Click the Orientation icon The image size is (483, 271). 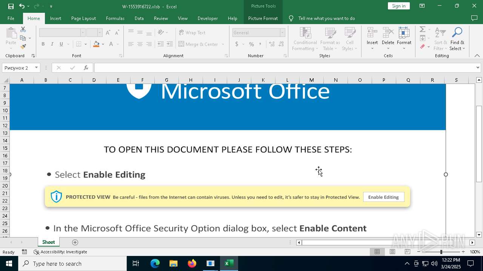[161, 32]
